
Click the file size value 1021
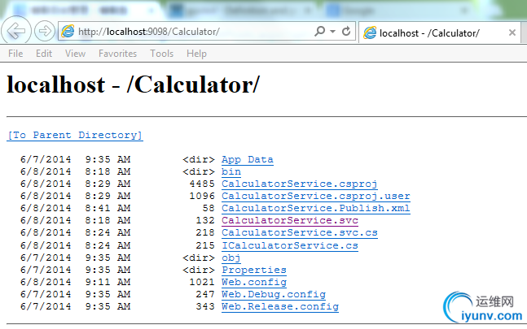[x=202, y=282]
